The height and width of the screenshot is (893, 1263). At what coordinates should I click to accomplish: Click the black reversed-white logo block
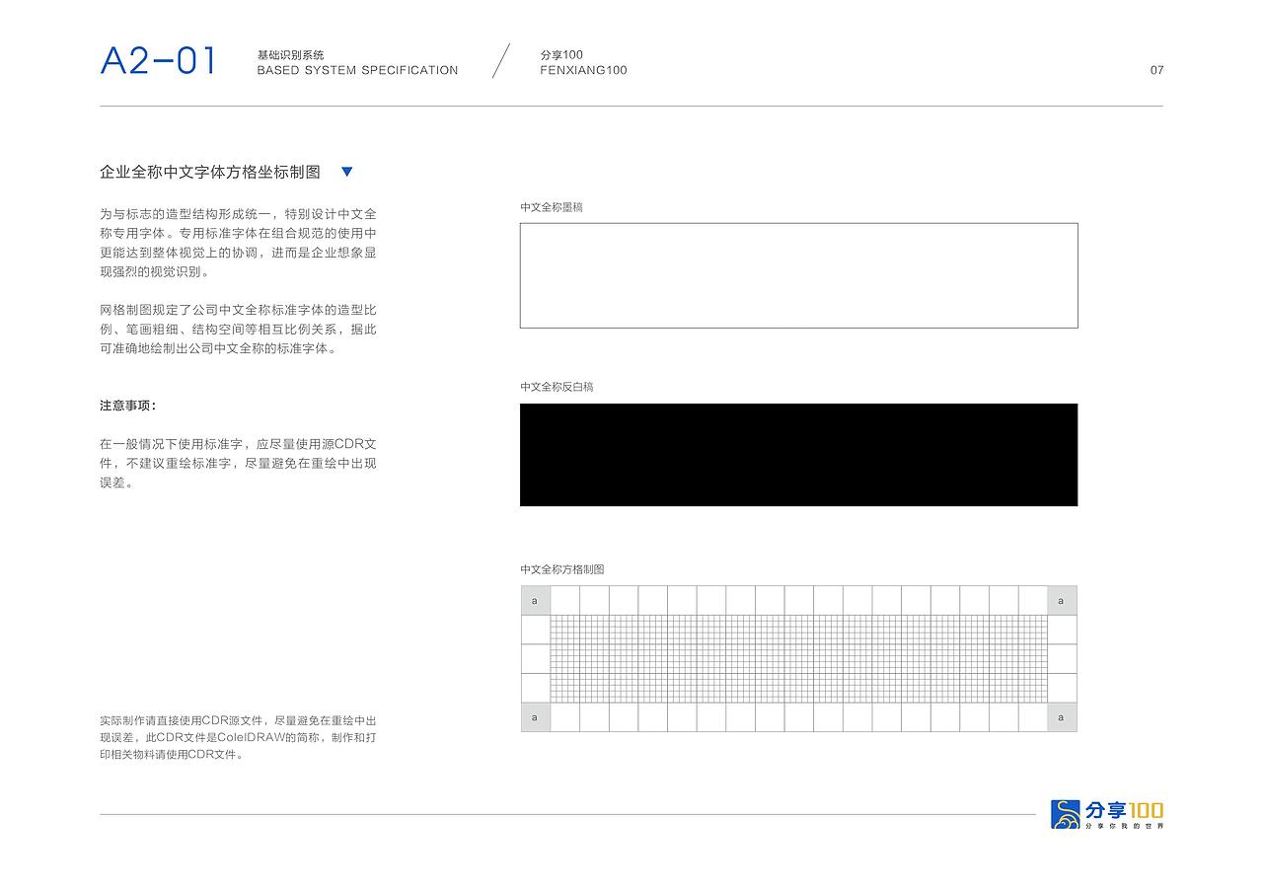coord(799,454)
